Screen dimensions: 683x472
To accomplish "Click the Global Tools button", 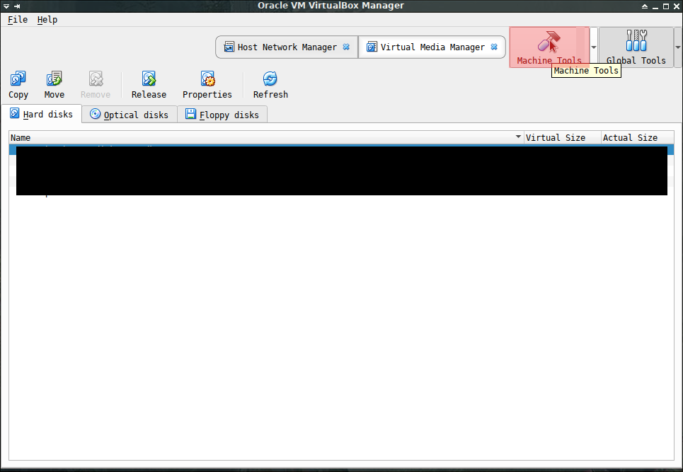I will pos(636,47).
